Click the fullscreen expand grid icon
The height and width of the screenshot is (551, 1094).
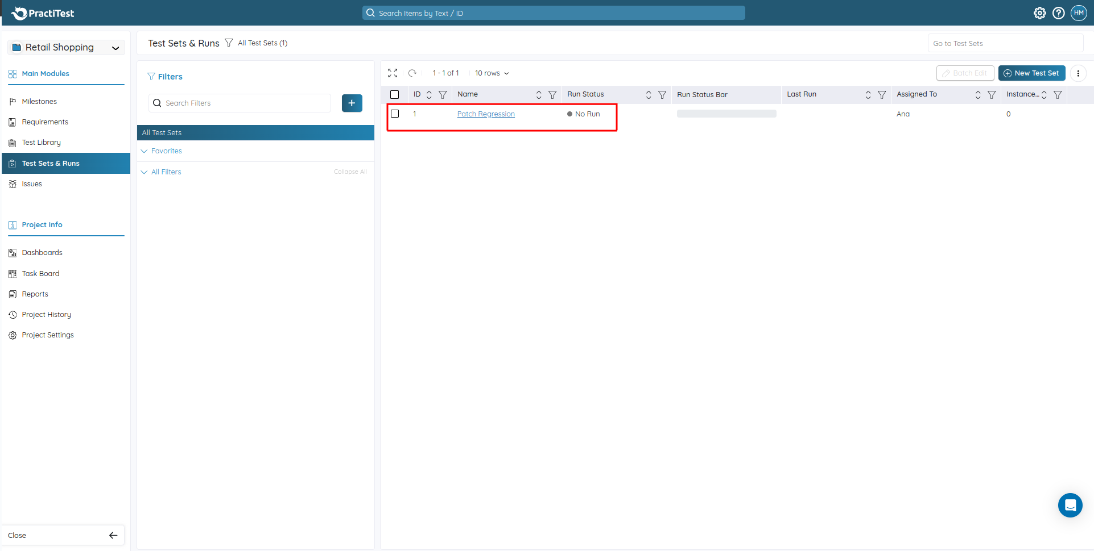point(393,73)
